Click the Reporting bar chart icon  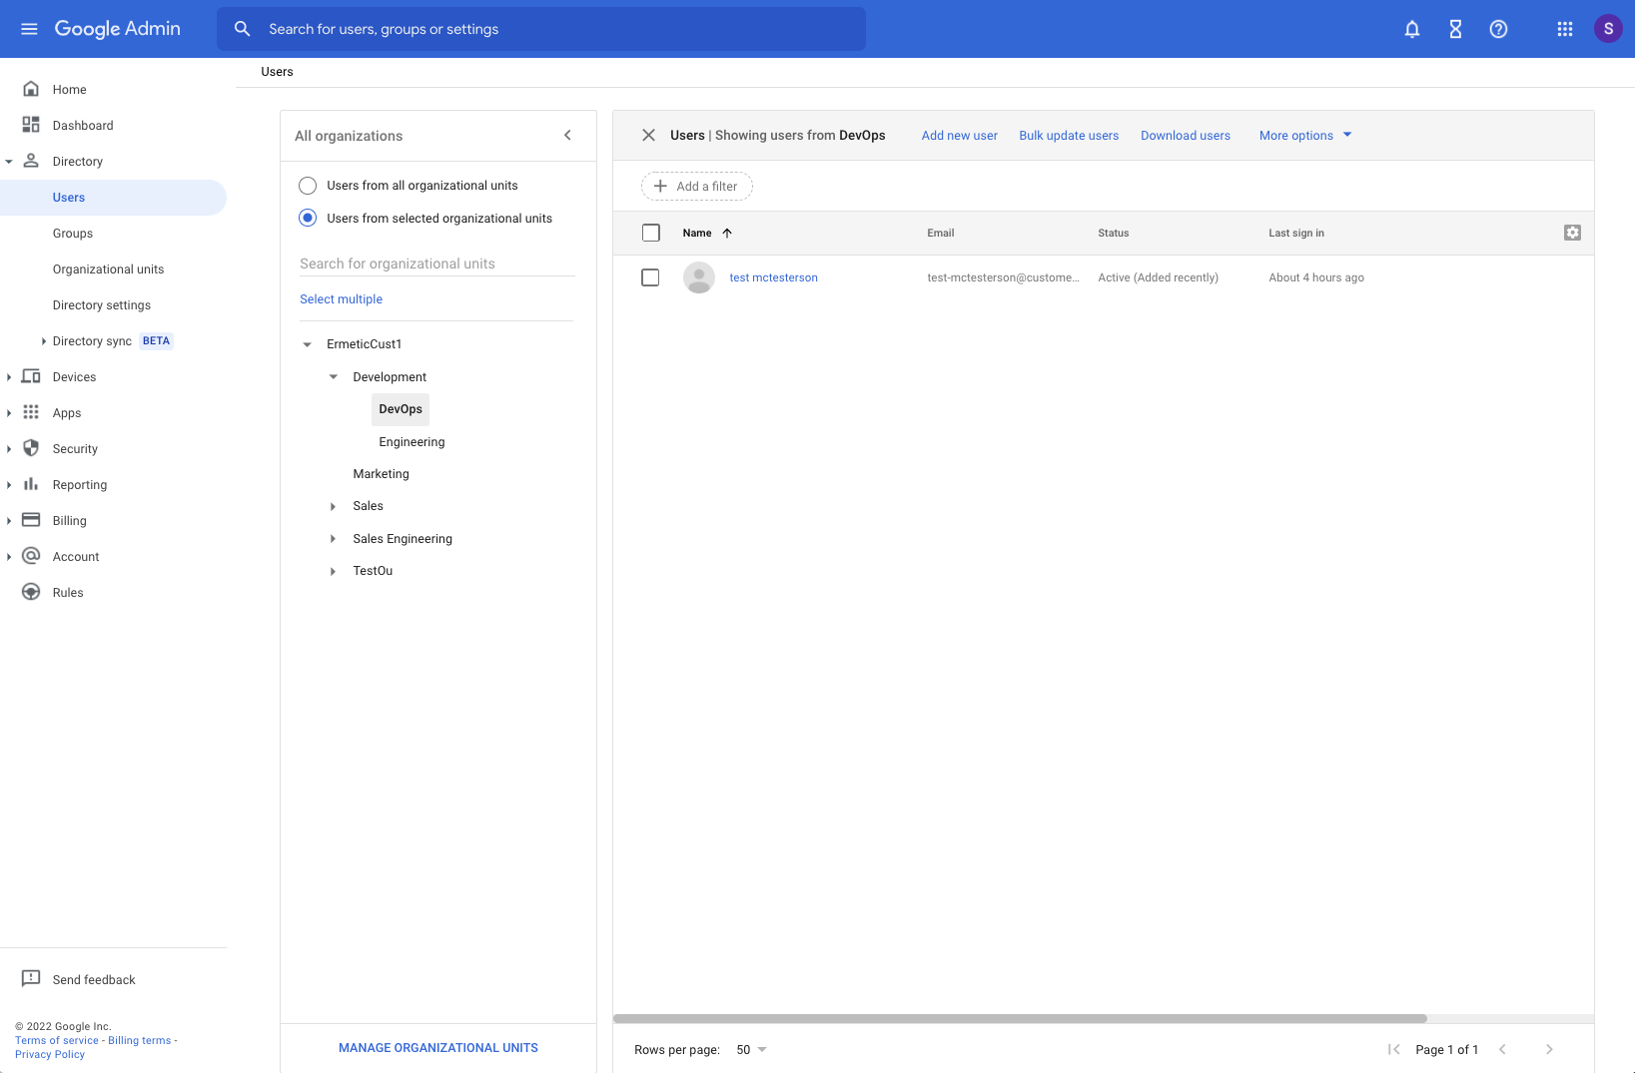[x=31, y=484]
